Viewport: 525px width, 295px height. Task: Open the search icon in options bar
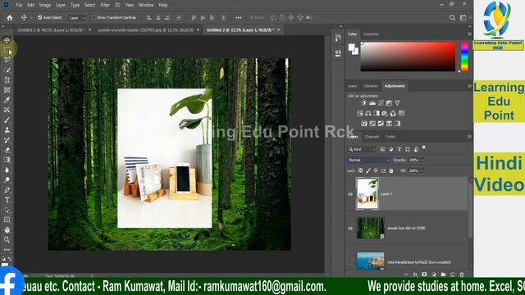tap(452, 18)
